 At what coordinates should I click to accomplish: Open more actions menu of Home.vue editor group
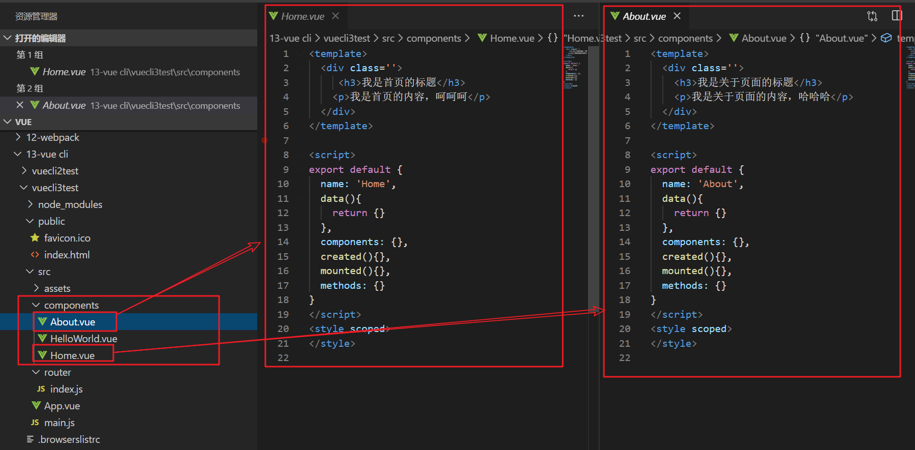[x=578, y=16]
